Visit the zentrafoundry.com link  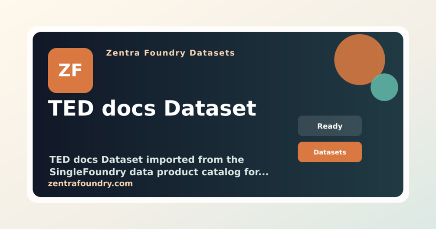(x=90, y=183)
